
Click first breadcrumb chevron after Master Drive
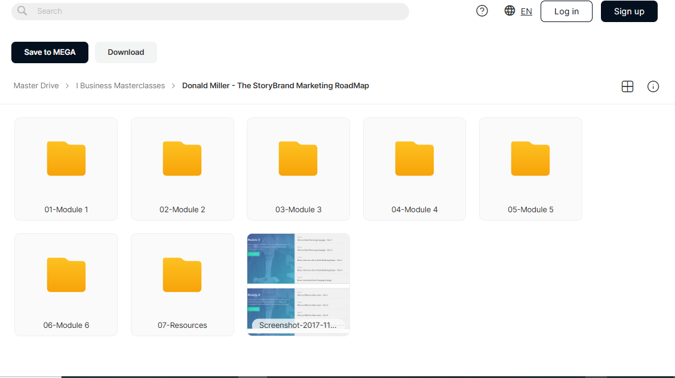[x=67, y=86]
